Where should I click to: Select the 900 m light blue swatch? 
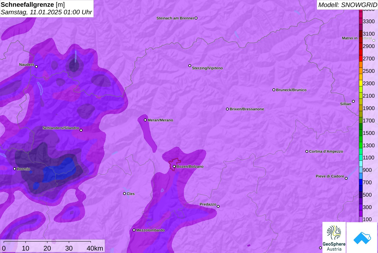coord(361,170)
